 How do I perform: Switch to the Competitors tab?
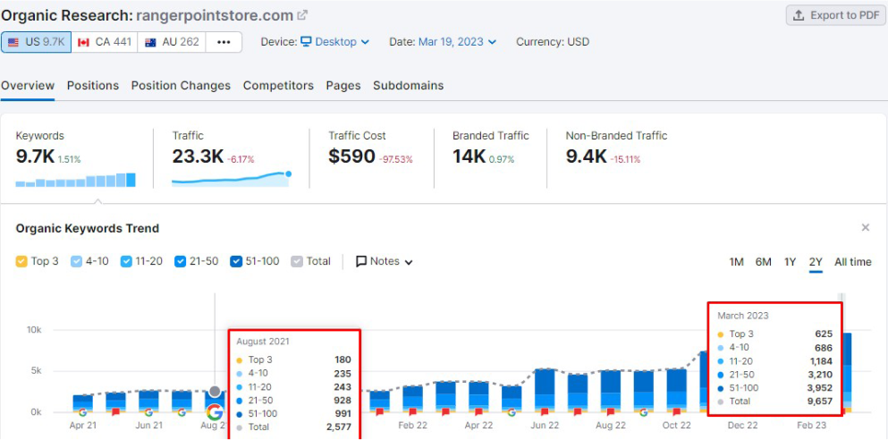278,86
